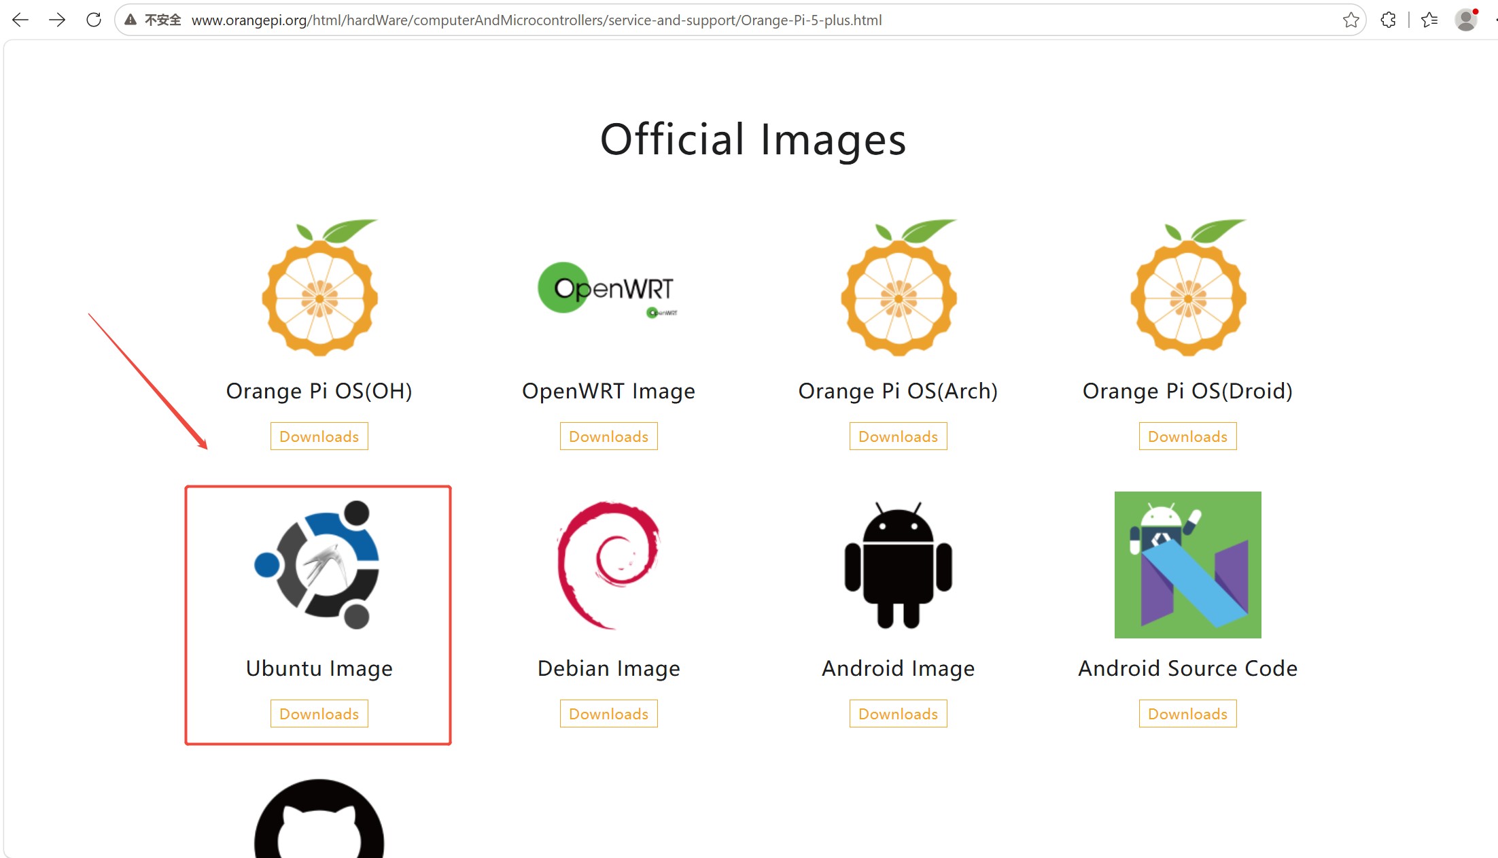Go back using the browser back arrow
The width and height of the screenshot is (1498, 858).
click(x=20, y=20)
